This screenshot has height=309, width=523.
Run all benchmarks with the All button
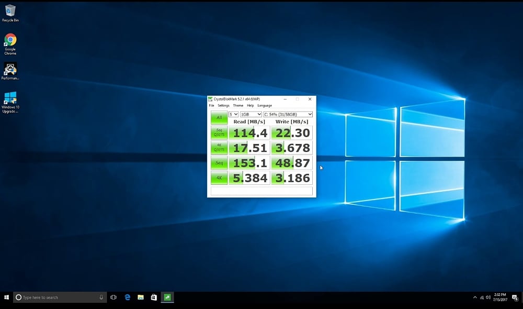219,118
